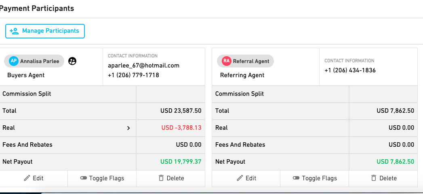Click the add-person icon in Manage Participants
Viewport: 423px width, 194px height.
(14, 31)
